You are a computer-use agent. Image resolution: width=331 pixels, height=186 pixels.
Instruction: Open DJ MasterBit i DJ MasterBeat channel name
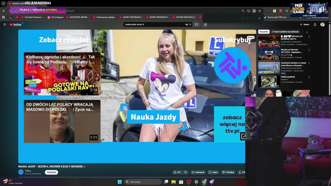291,42
